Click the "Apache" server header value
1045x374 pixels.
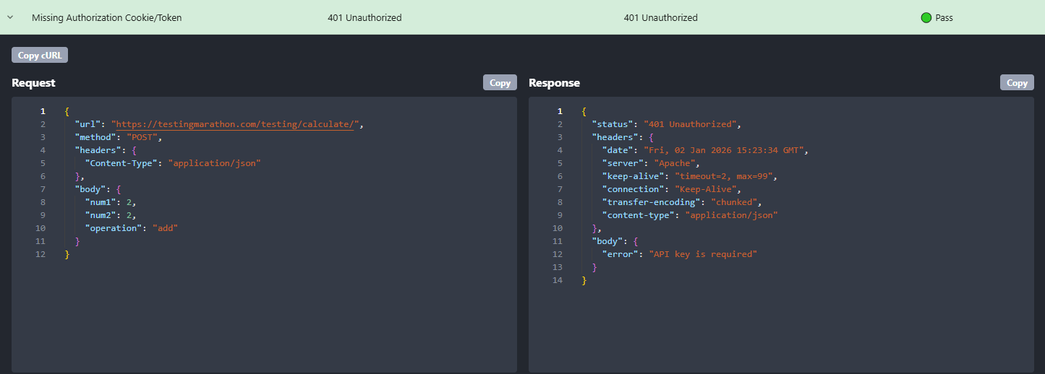pyautogui.click(x=675, y=163)
